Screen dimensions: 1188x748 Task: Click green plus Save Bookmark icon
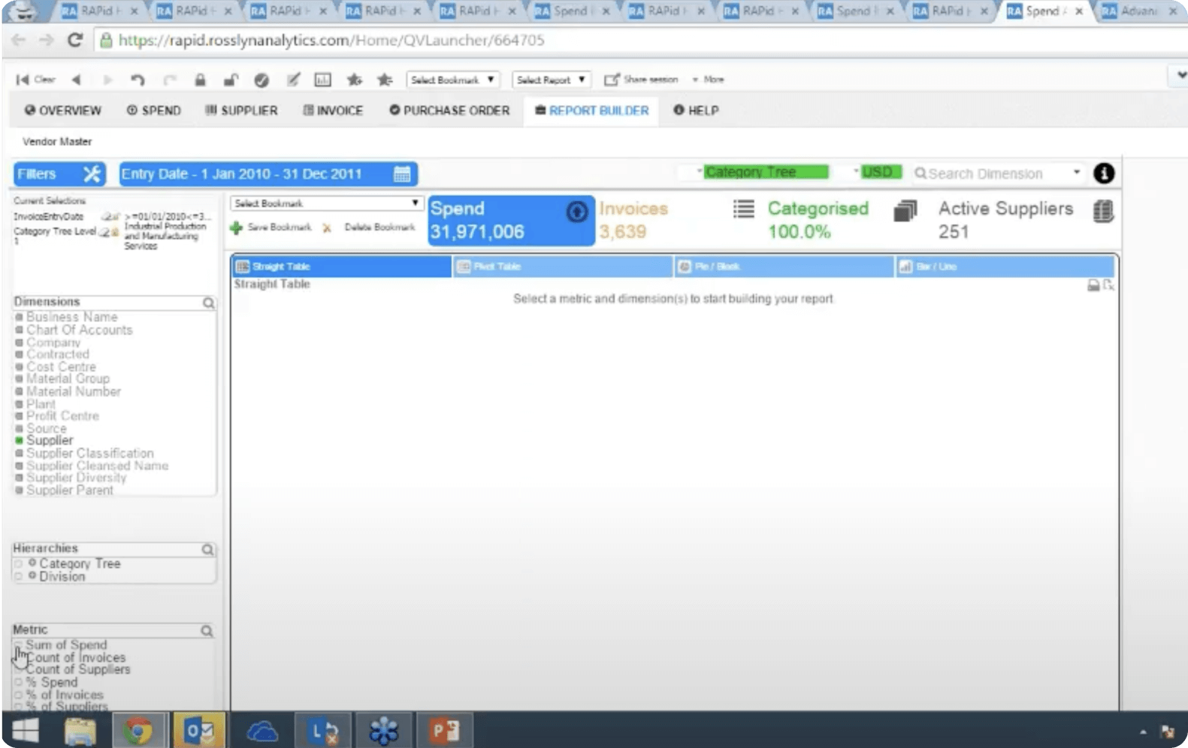pyautogui.click(x=236, y=228)
